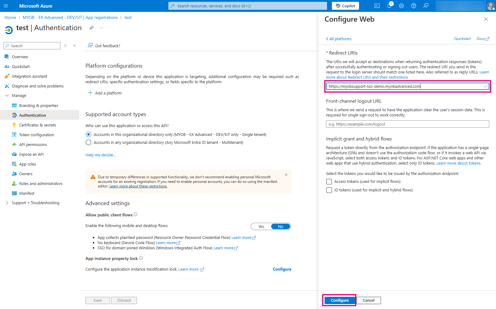Open the account avatar menu
Screen dimensions: 496x309
click(x=491, y=6)
